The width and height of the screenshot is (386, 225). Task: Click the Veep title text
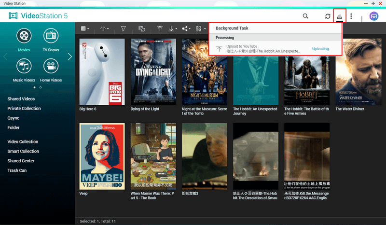pyautogui.click(x=83, y=194)
